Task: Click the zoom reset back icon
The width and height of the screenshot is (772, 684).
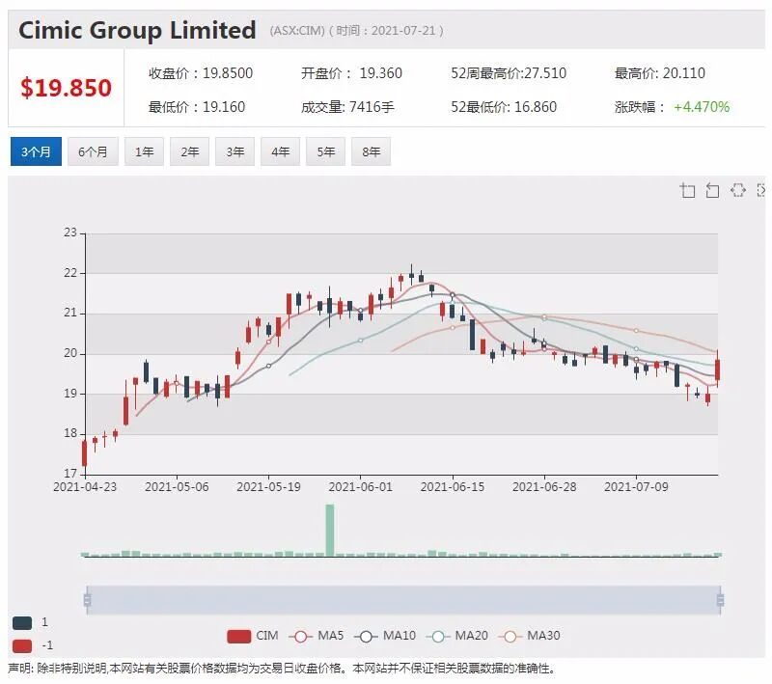Action: [712, 190]
